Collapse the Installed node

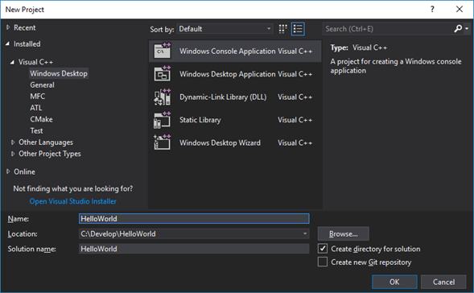[7, 44]
